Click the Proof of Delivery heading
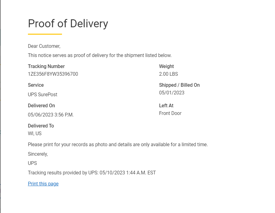The width and height of the screenshot is (275, 213). coord(68,24)
